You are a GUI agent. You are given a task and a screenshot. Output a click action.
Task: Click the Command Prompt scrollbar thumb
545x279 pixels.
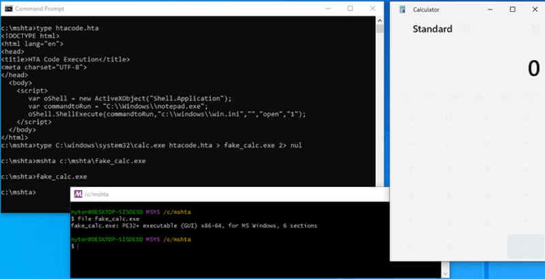click(x=379, y=29)
